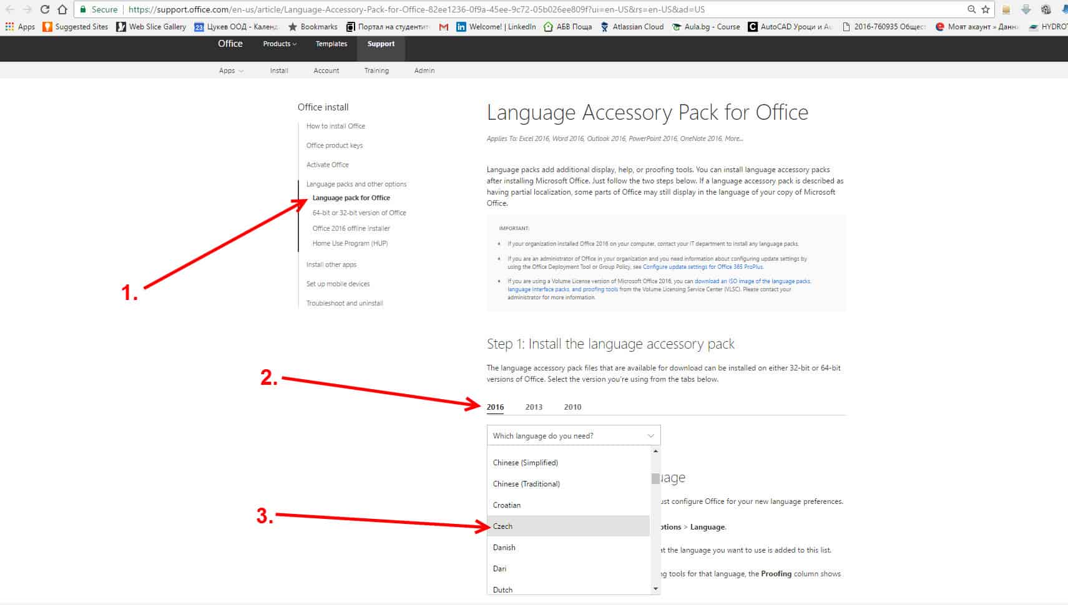Open the Моят акаунт bookmark
This screenshot has height=605, width=1068.
(x=977, y=27)
